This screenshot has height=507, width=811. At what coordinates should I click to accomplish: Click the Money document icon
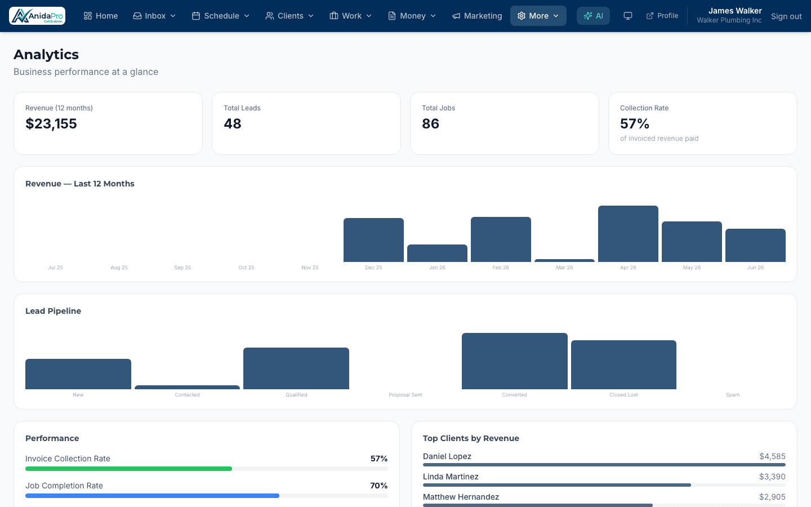coord(392,16)
